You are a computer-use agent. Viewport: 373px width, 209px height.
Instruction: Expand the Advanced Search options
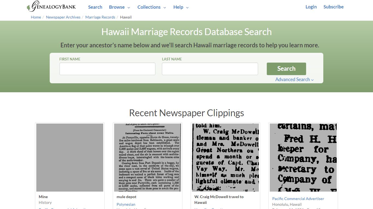click(x=294, y=79)
